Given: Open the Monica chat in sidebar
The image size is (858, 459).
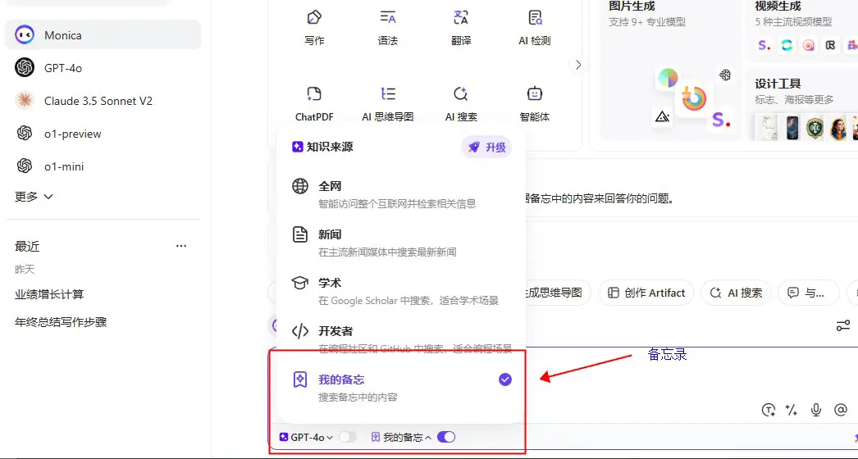Looking at the screenshot, I should [x=103, y=35].
